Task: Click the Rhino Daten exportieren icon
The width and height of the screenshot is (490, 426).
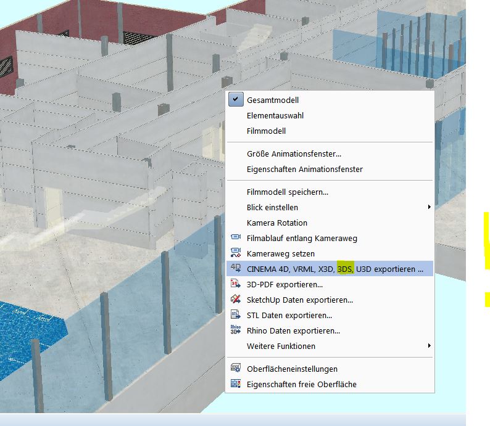Action: point(235,330)
